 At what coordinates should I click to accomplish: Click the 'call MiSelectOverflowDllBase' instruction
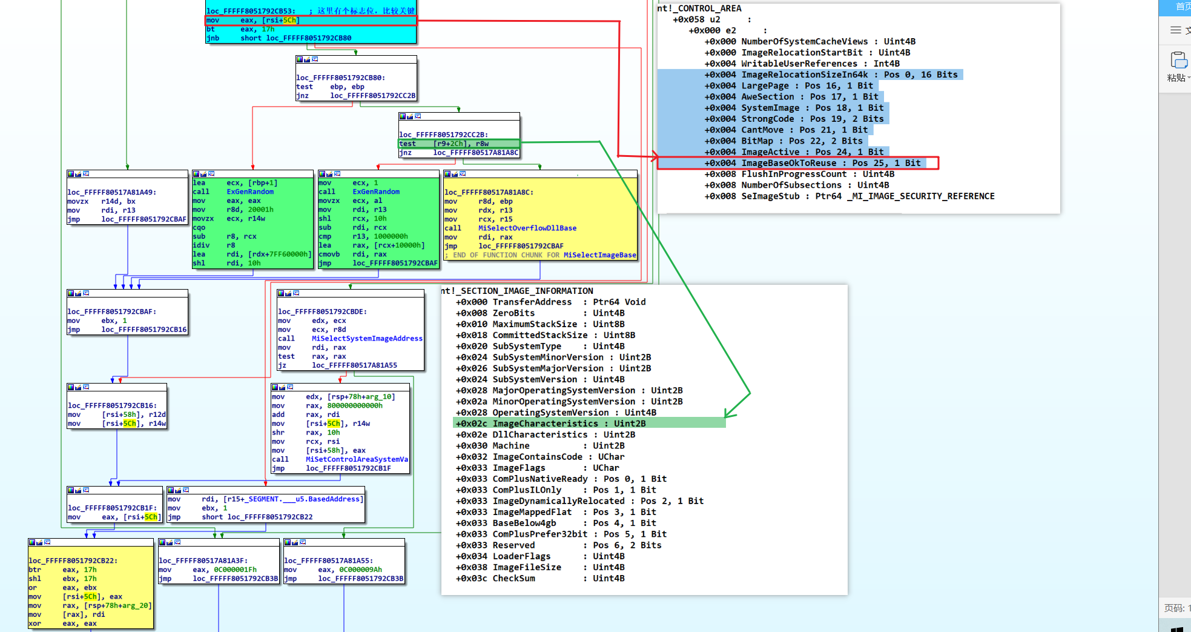(510, 228)
